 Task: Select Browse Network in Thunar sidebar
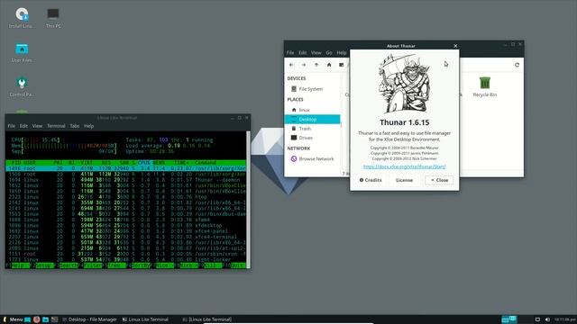click(x=312, y=158)
